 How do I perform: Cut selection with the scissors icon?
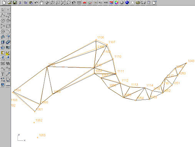coord(20,2)
